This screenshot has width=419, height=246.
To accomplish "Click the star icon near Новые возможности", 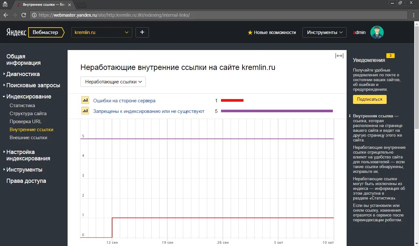I will click(250, 32).
